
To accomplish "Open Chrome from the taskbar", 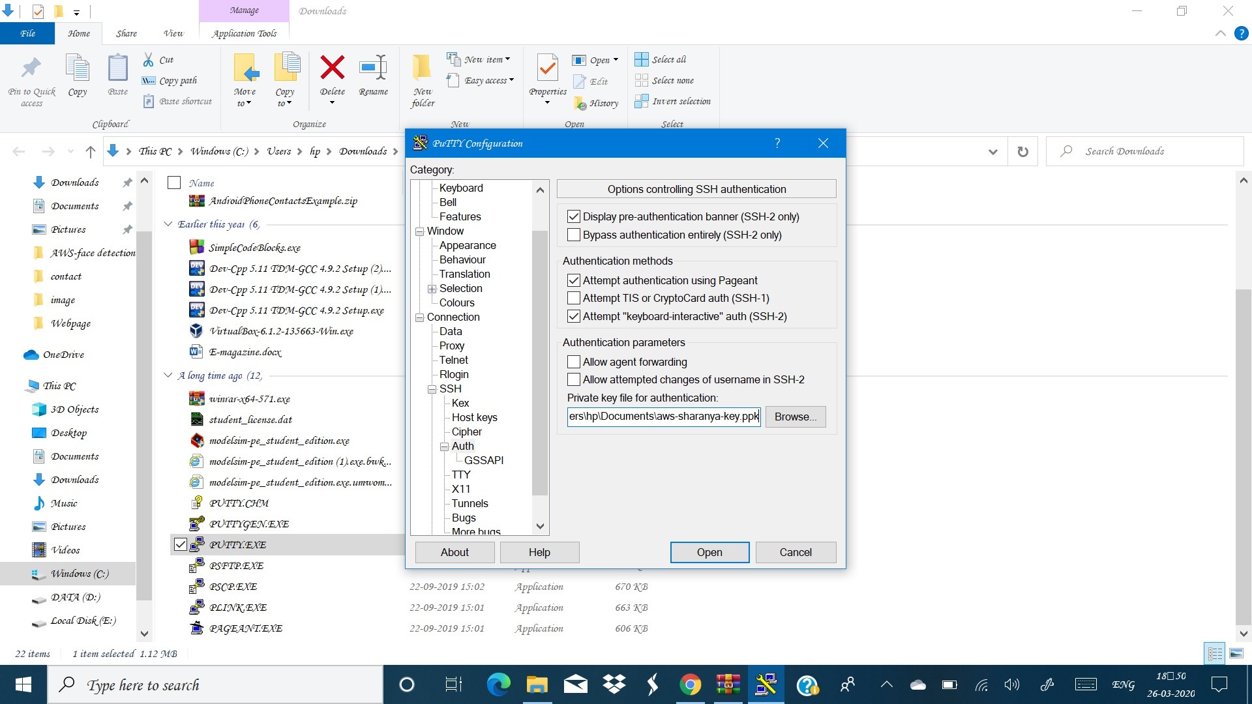I will pos(690,684).
